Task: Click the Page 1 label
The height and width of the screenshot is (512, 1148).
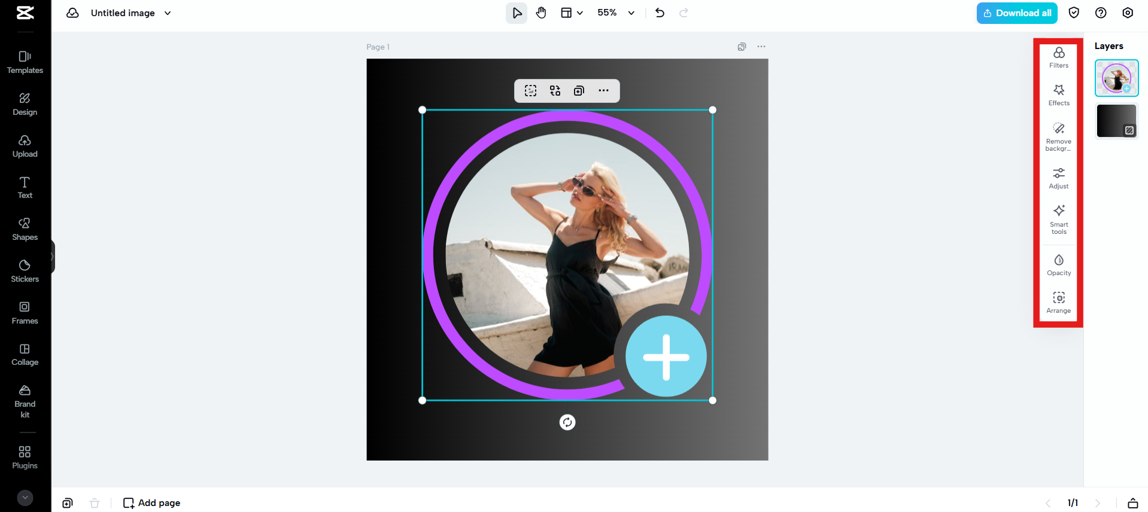Action: pos(378,47)
